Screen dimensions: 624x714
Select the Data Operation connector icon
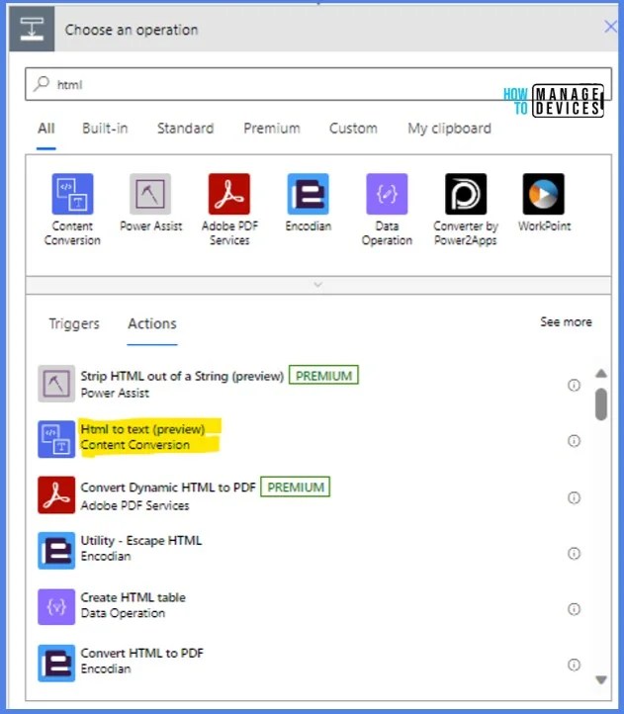pyautogui.click(x=387, y=194)
